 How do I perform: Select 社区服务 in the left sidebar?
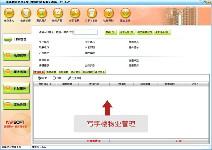coord(15,88)
